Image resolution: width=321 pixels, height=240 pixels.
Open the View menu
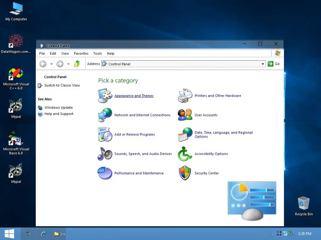pos(65,53)
